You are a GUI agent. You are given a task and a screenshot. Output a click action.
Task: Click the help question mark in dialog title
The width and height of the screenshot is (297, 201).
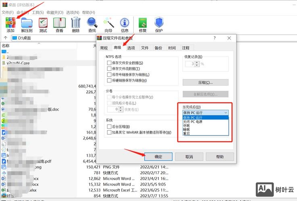(214, 38)
